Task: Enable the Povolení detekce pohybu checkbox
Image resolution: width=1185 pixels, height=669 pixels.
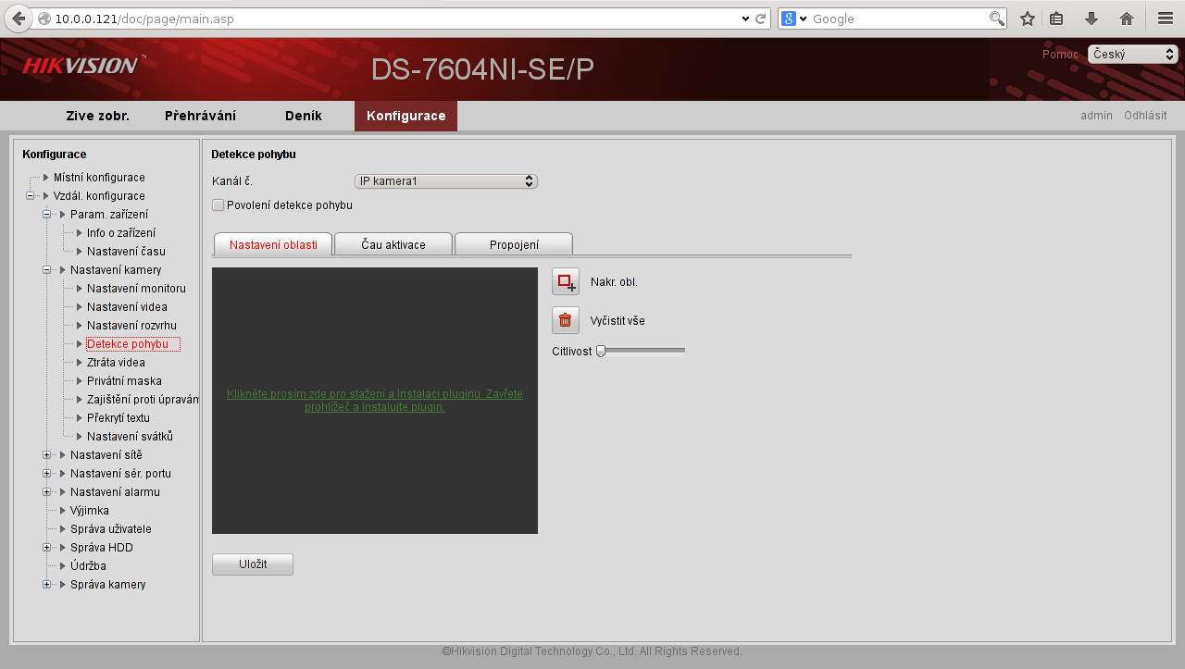Action: [218, 205]
